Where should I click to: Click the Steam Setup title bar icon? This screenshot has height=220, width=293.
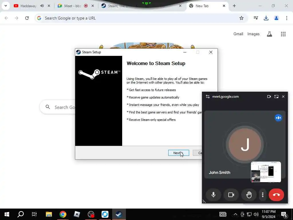pos(78,52)
